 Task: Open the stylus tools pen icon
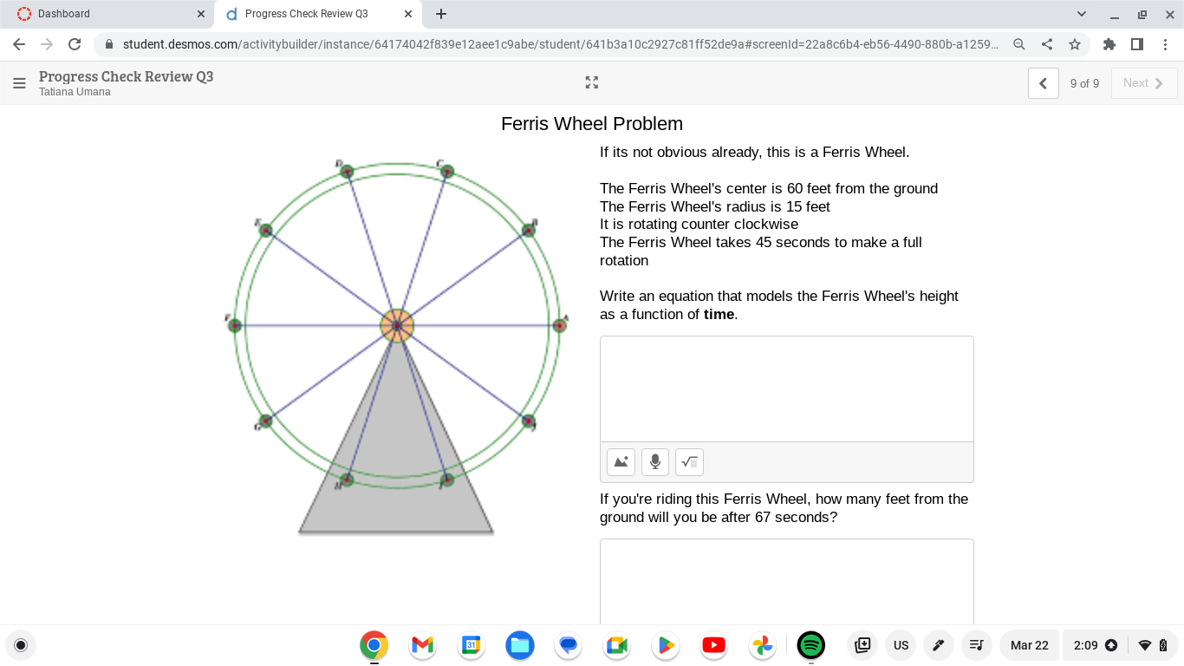click(x=939, y=645)
